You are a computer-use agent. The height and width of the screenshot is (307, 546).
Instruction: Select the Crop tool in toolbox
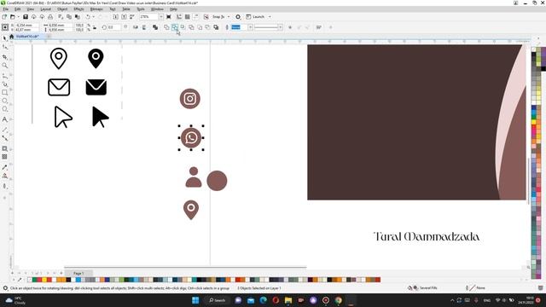(x=5, y=56)
